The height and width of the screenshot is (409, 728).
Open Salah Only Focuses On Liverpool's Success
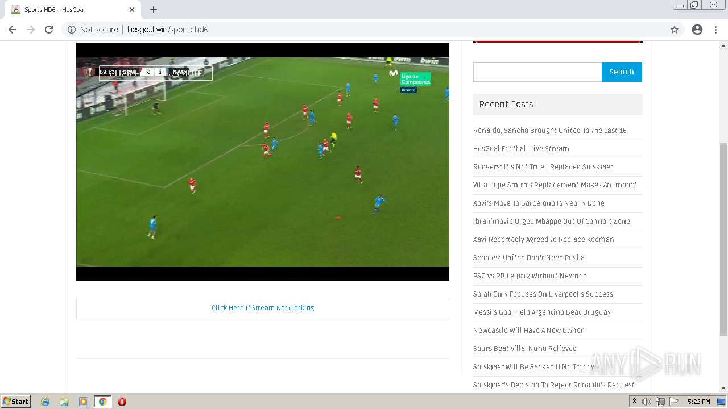pos(543,294)
